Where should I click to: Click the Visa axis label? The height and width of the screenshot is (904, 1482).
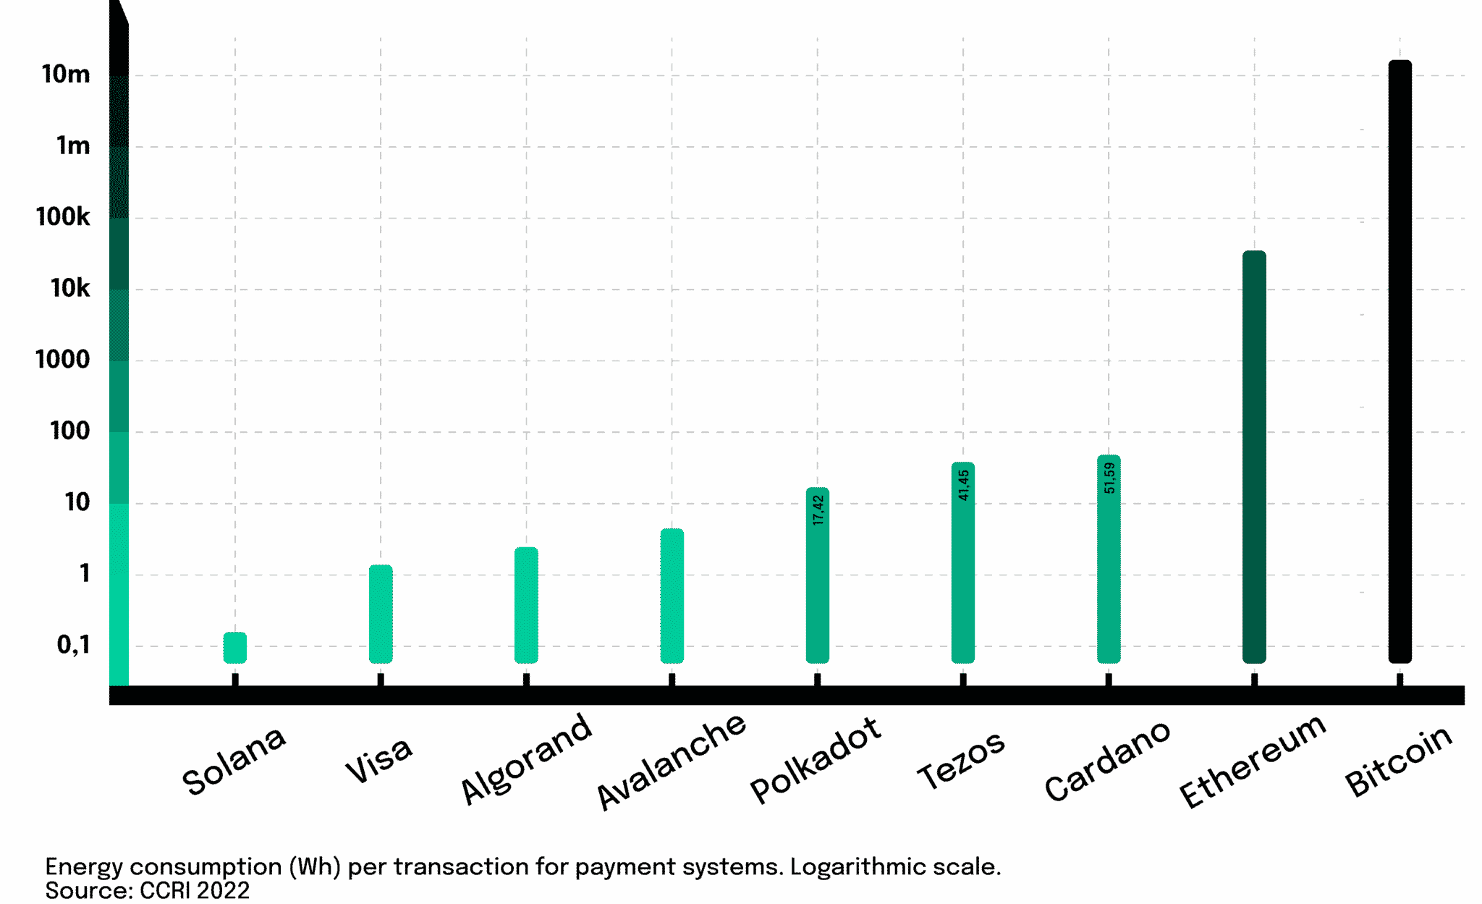click(x=378, y=760)
